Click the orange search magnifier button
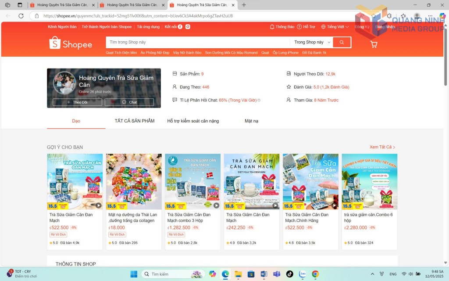Image resolution: width=449 pixels, height=281 pixels. (x=342, y=42)
